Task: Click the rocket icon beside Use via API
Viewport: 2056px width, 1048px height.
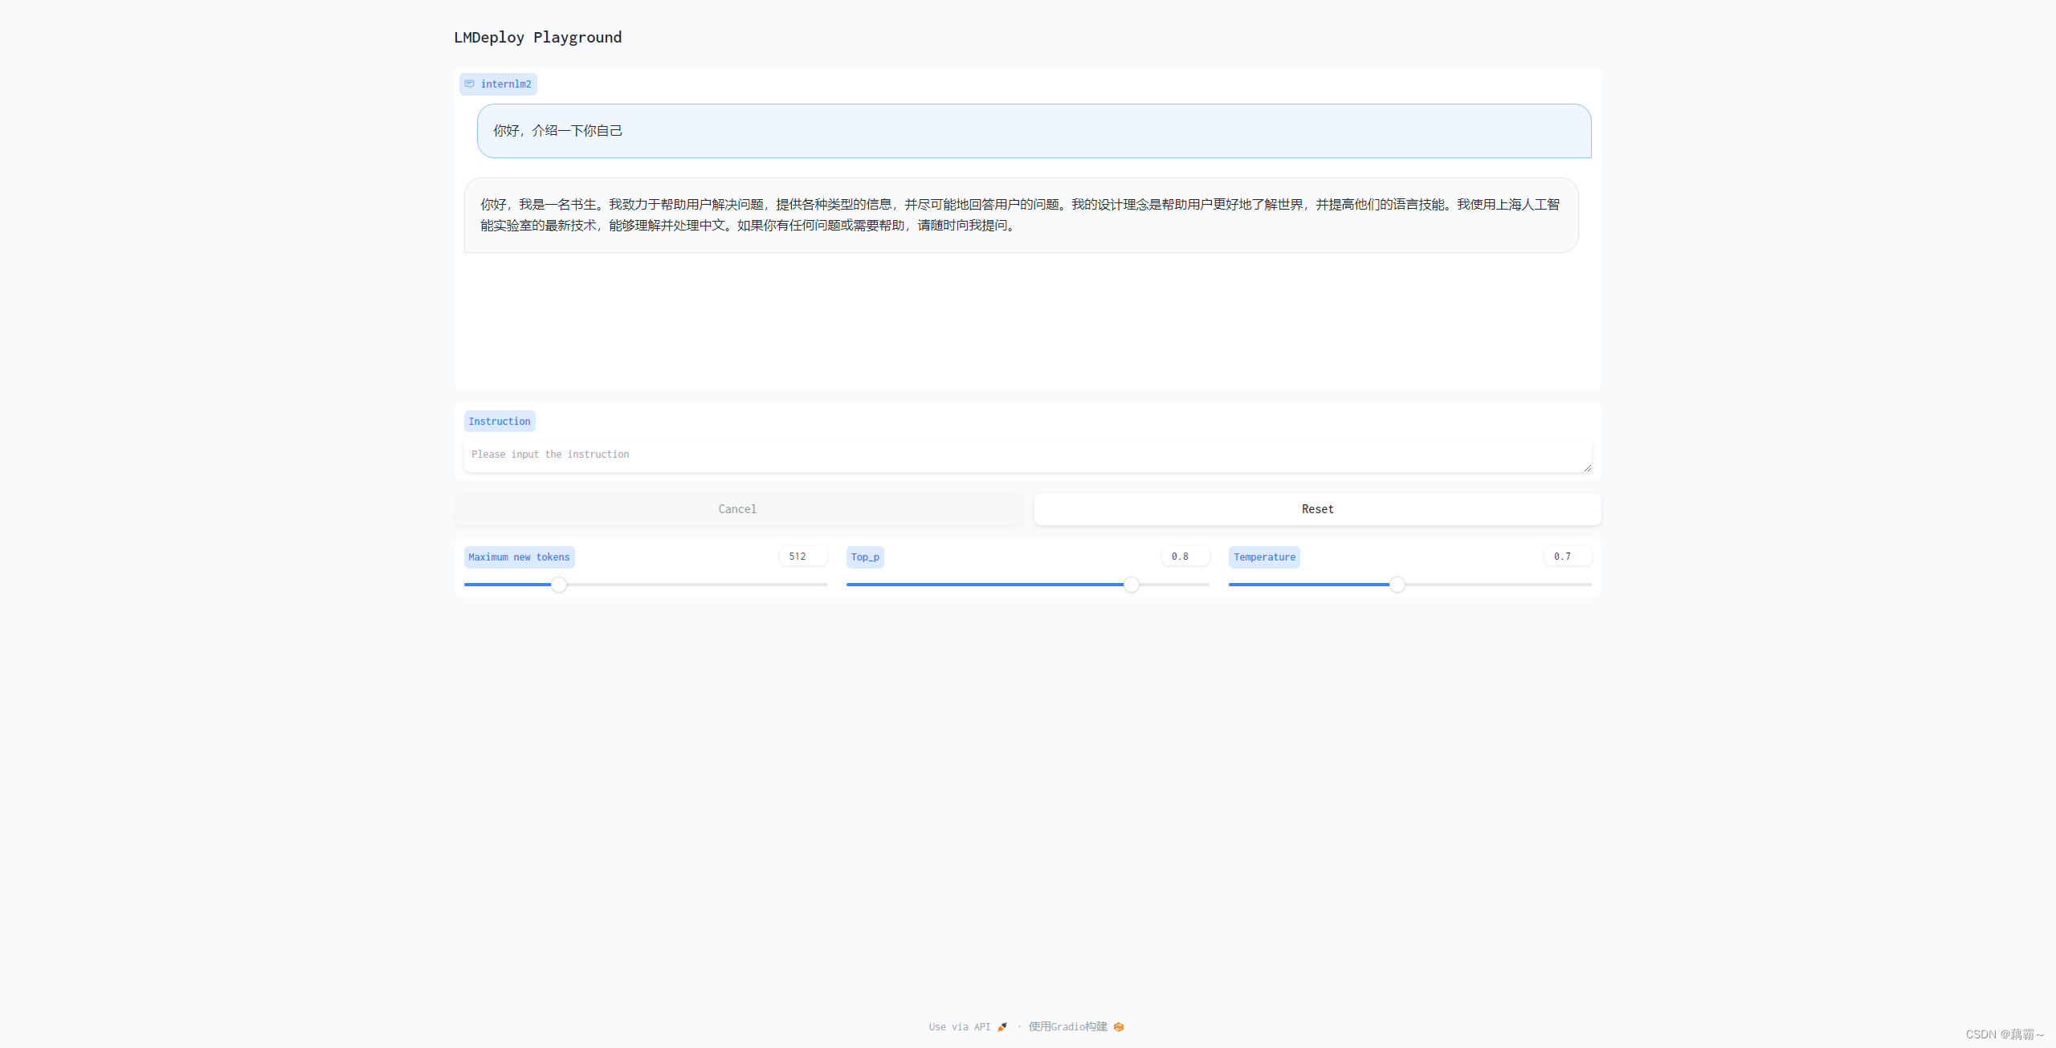Action: pos(1002,1027)
